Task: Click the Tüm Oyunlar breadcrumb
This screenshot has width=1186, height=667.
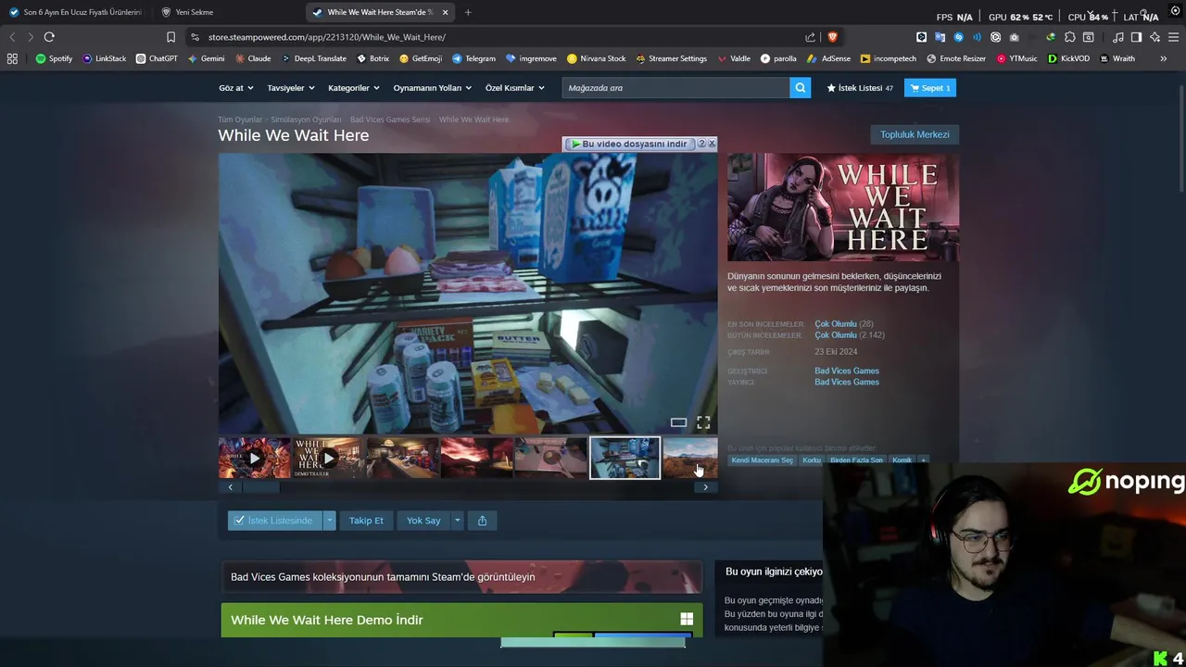Action: pos(240,120)
